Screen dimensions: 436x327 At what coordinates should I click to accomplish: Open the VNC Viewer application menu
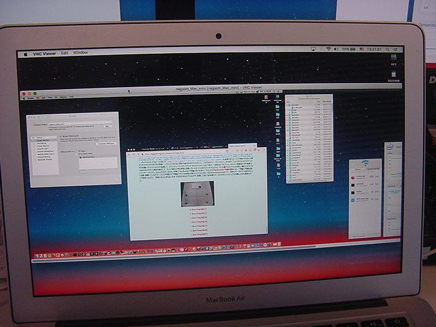tap(44, 54)
